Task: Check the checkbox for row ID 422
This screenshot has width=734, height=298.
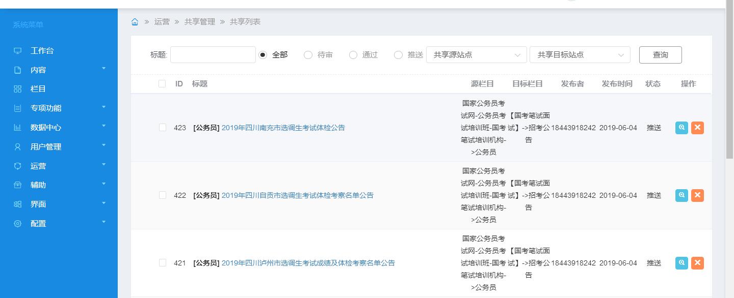Action: coord(163,195)
